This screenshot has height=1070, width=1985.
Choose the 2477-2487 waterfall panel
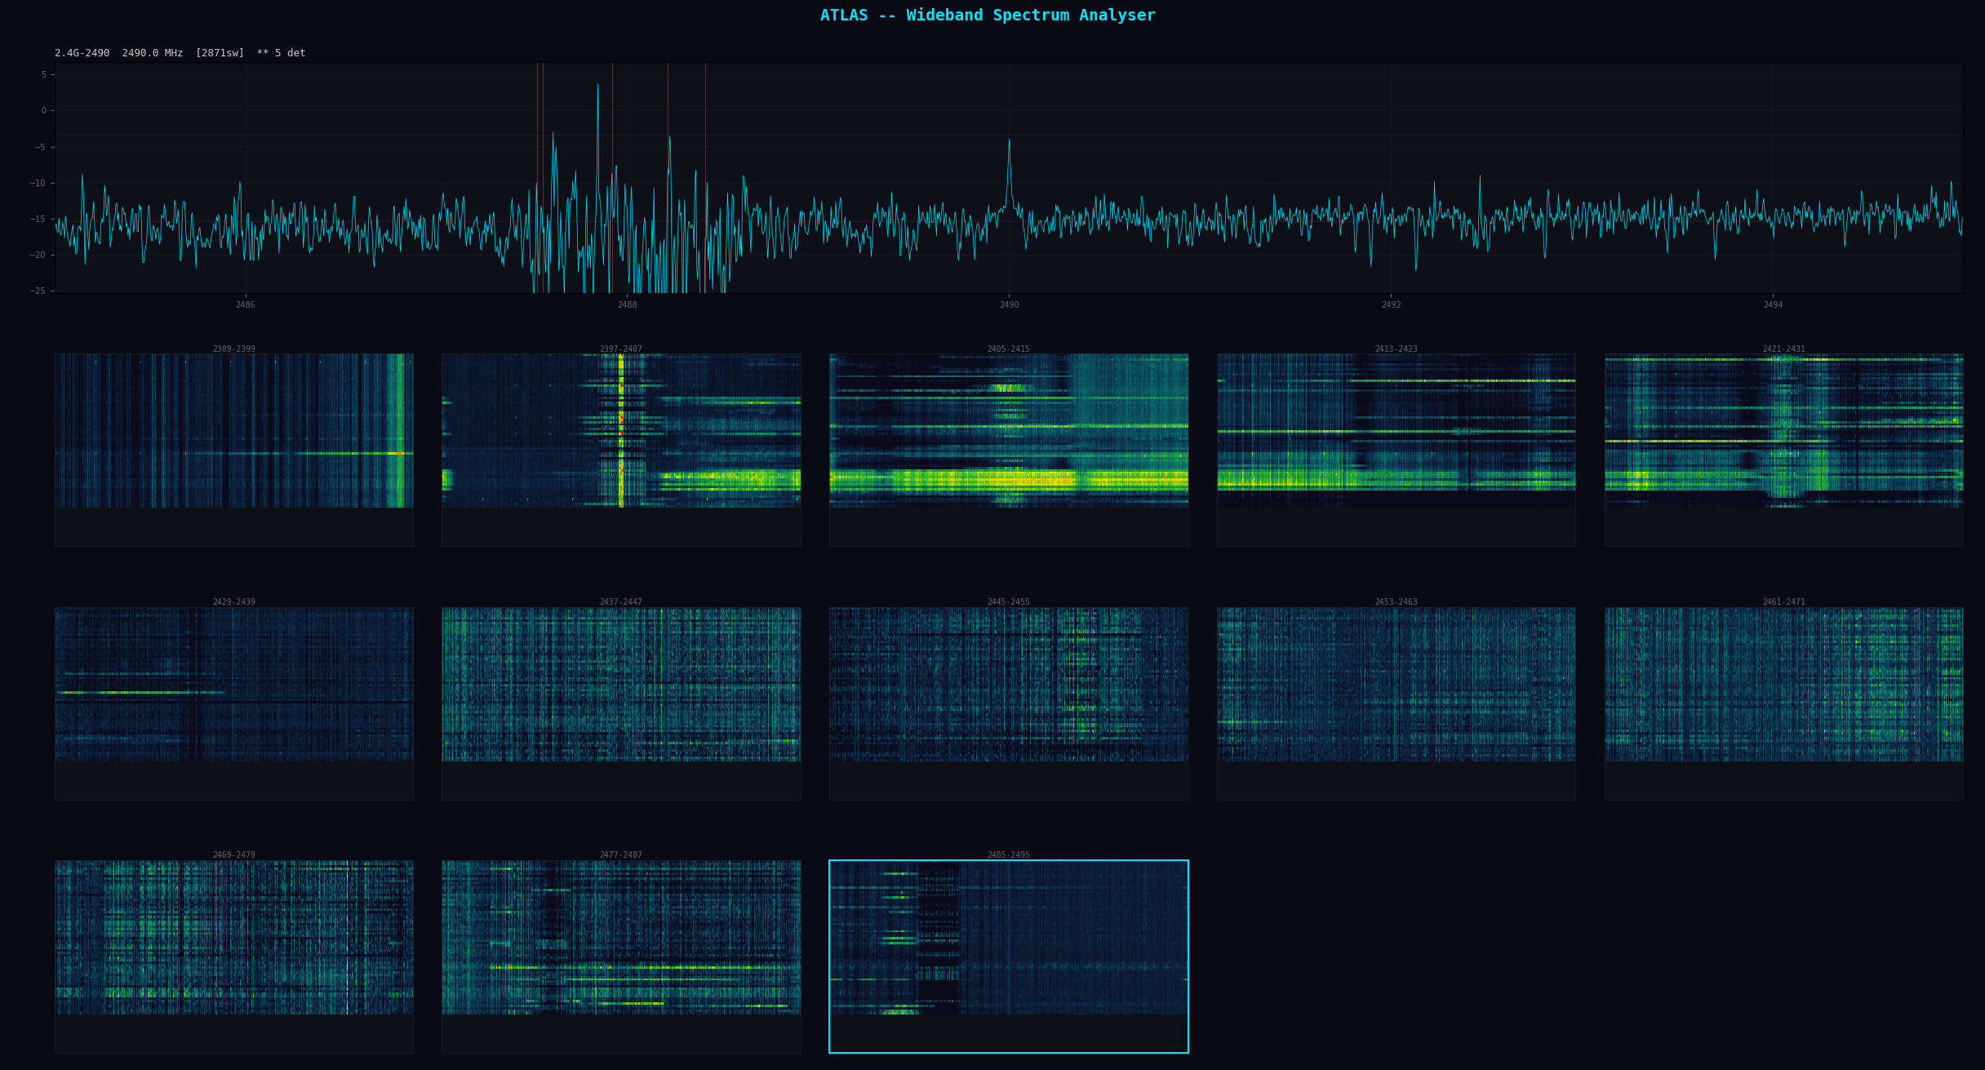621,957
